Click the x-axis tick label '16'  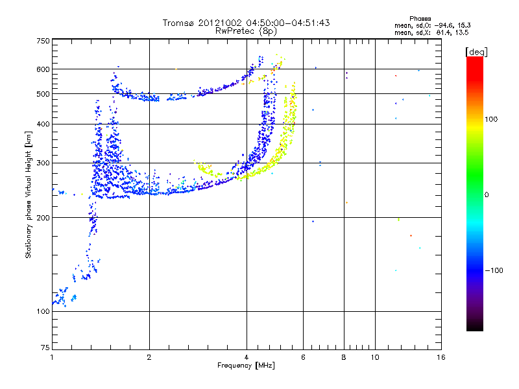click(441, 357)
